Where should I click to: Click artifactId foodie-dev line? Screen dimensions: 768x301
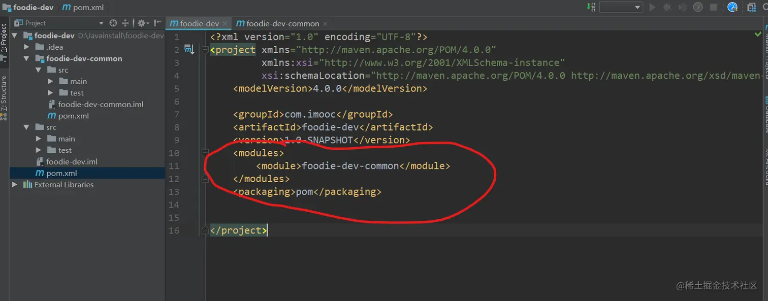[x=333, y=127]
